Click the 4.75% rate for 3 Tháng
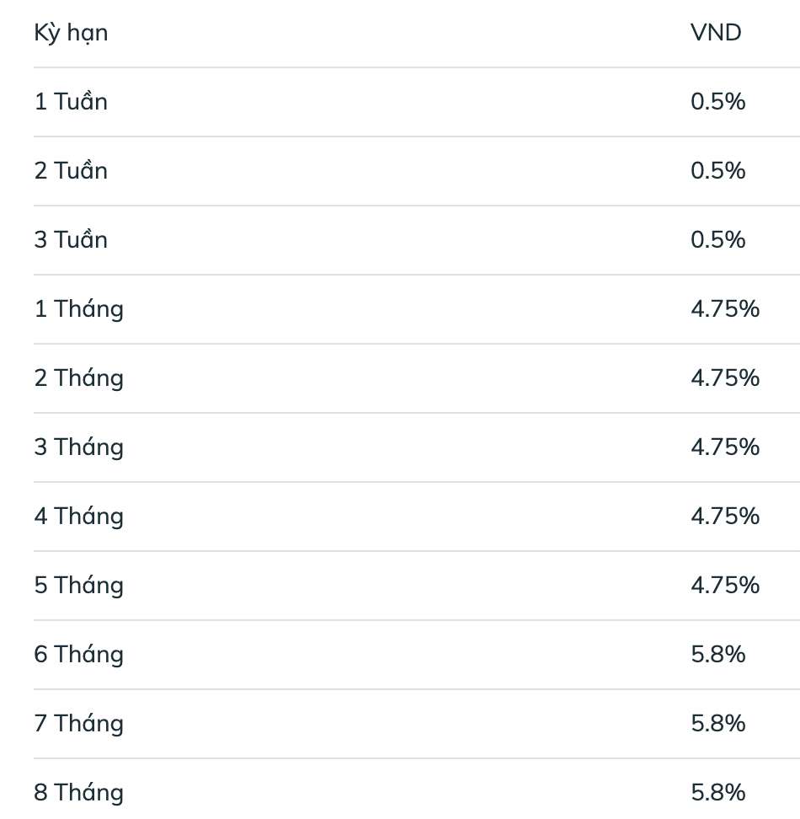 724,447
